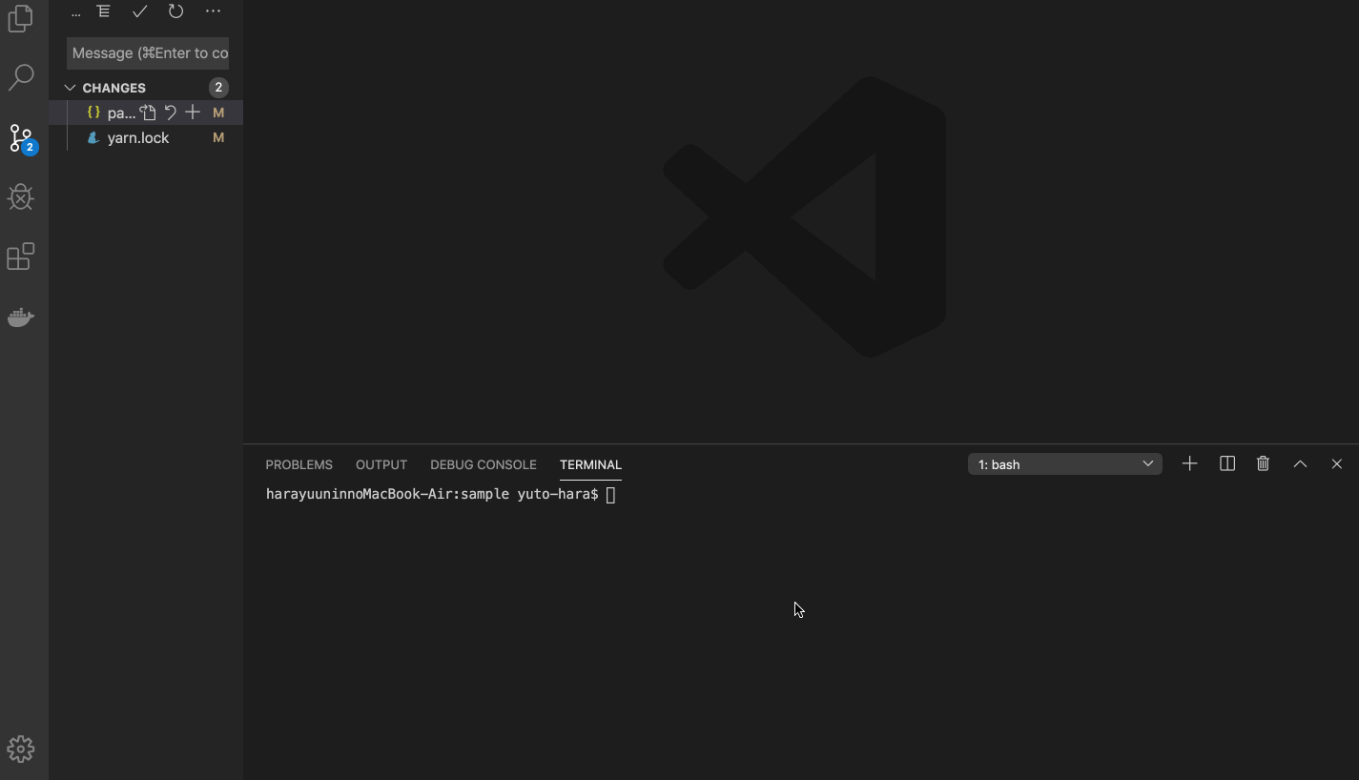Viewport: 1359px width, 780px height.
Task: Click the terminal prompt 'harayuuninnoMacBook-Air:sample yuto-hara$'
Action: (432, 494)
